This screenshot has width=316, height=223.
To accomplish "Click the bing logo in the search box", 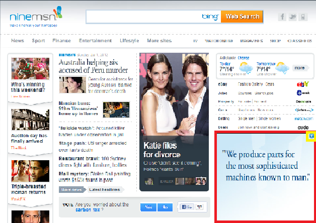I will [x=210, y=17].
